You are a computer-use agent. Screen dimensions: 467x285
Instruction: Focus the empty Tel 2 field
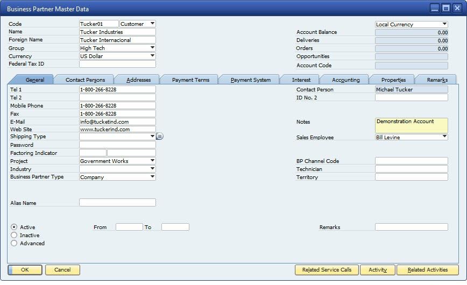pyautogui.click(x=117, y=97)
